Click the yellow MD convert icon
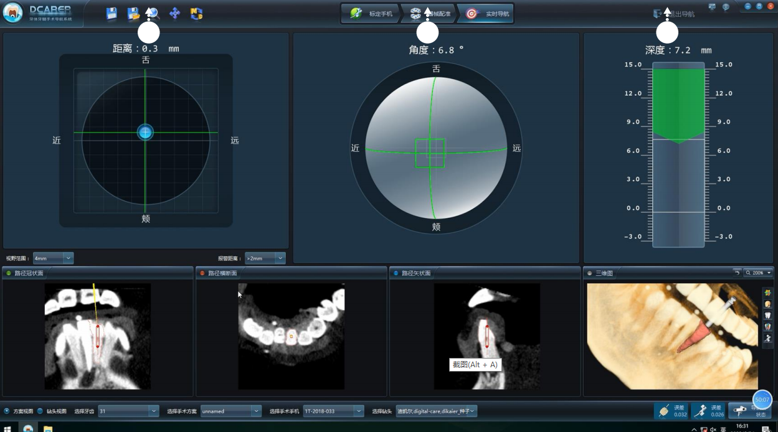 (x=196, y=14)
